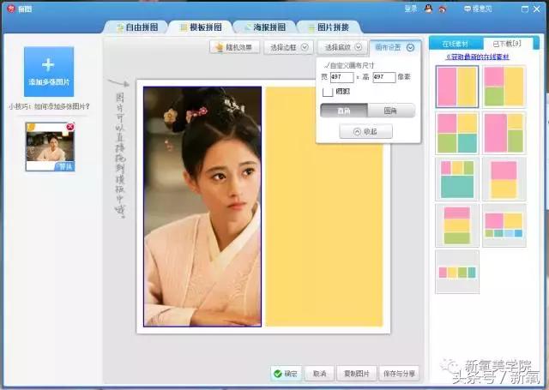Switch to the 海报拼图 tab

click(x=265, y=27)
